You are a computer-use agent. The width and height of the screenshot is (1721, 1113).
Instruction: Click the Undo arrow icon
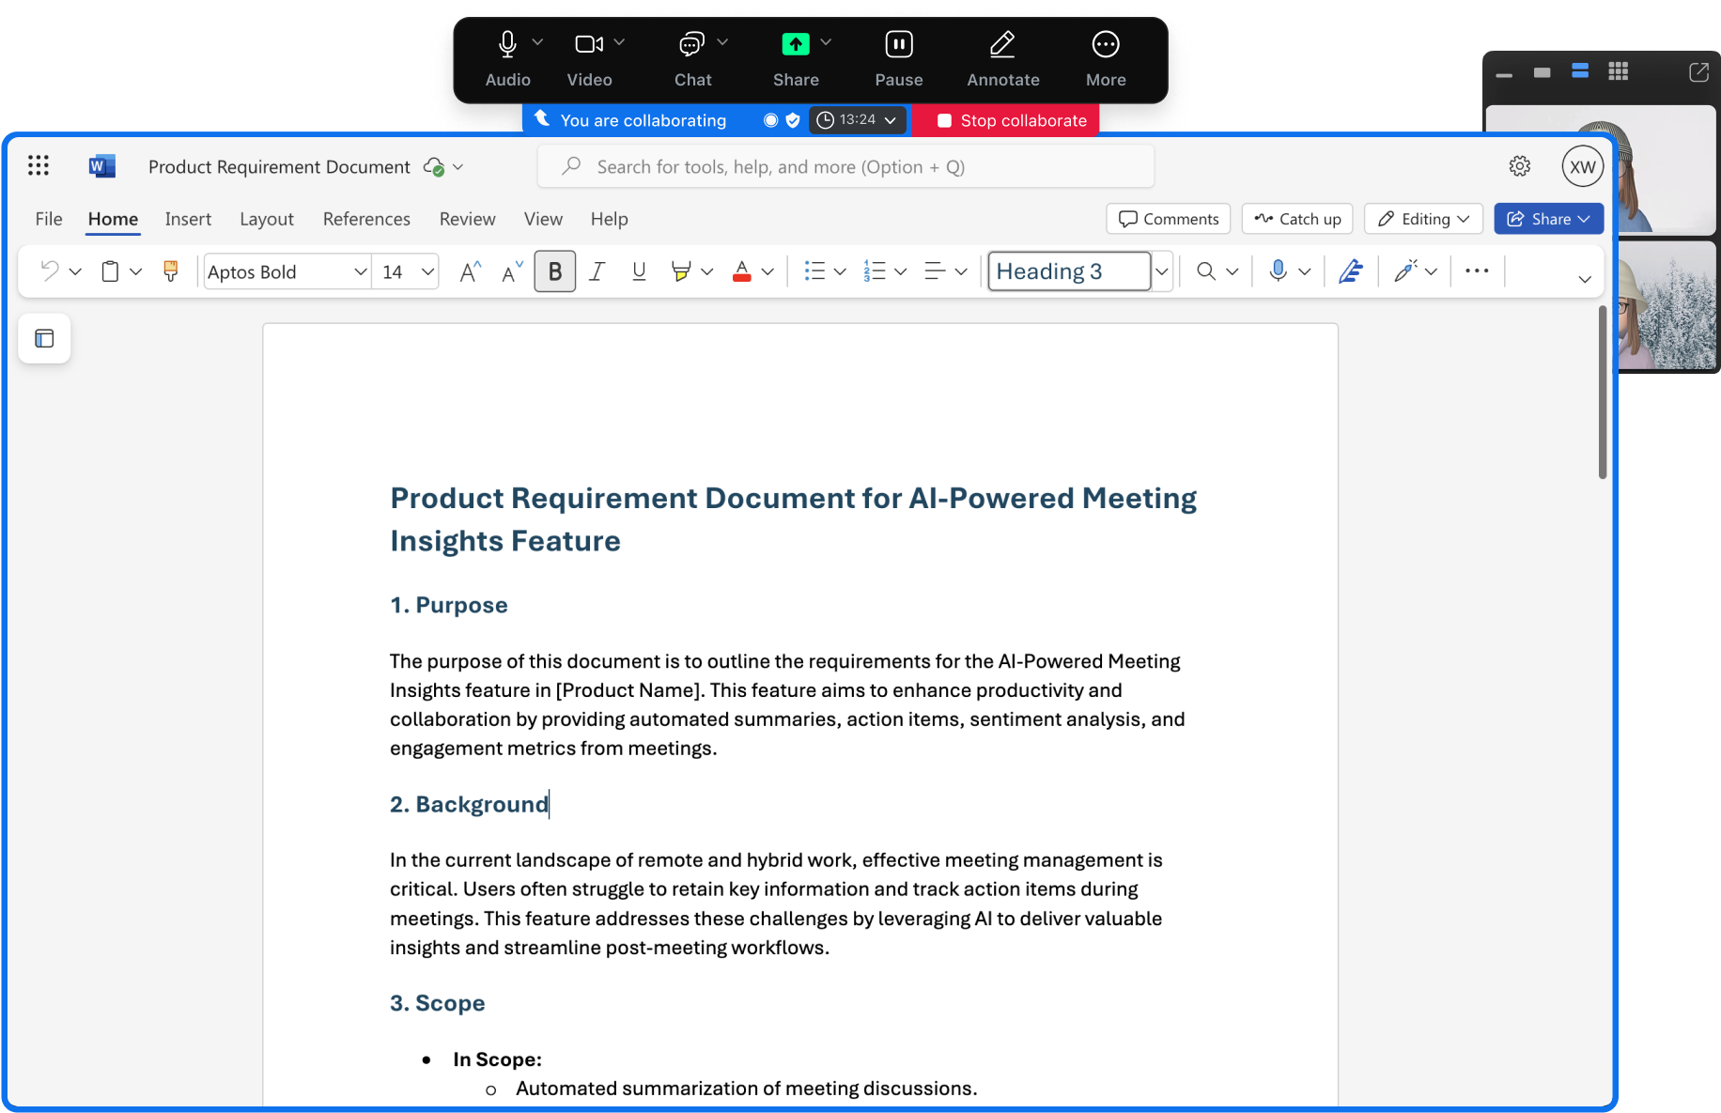[x=49, y=271]
